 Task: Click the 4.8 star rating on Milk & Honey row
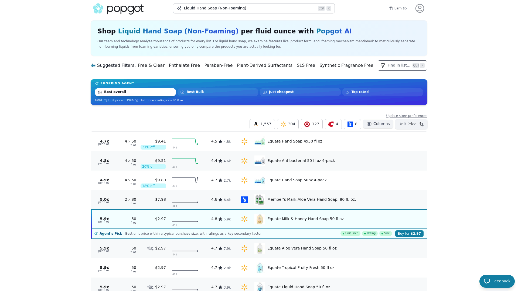(221, 219)
